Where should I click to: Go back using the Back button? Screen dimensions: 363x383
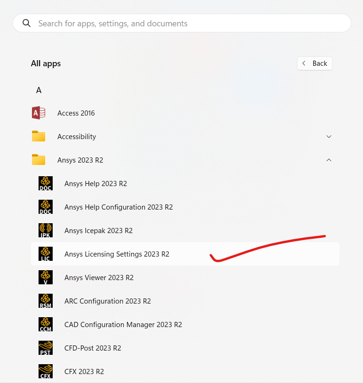tap(315, 63)
